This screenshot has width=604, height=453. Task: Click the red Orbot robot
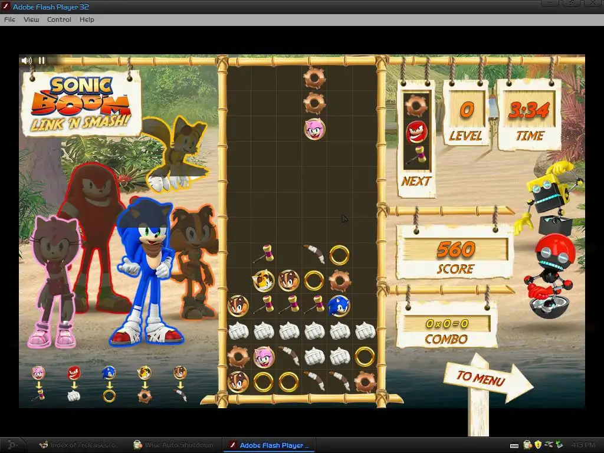pyautogui.click(x=550, y=275)
